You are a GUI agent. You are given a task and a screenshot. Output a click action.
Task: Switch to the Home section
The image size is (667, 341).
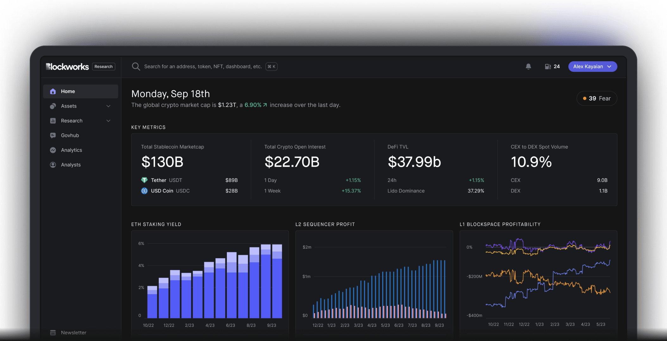coord(68,91)
